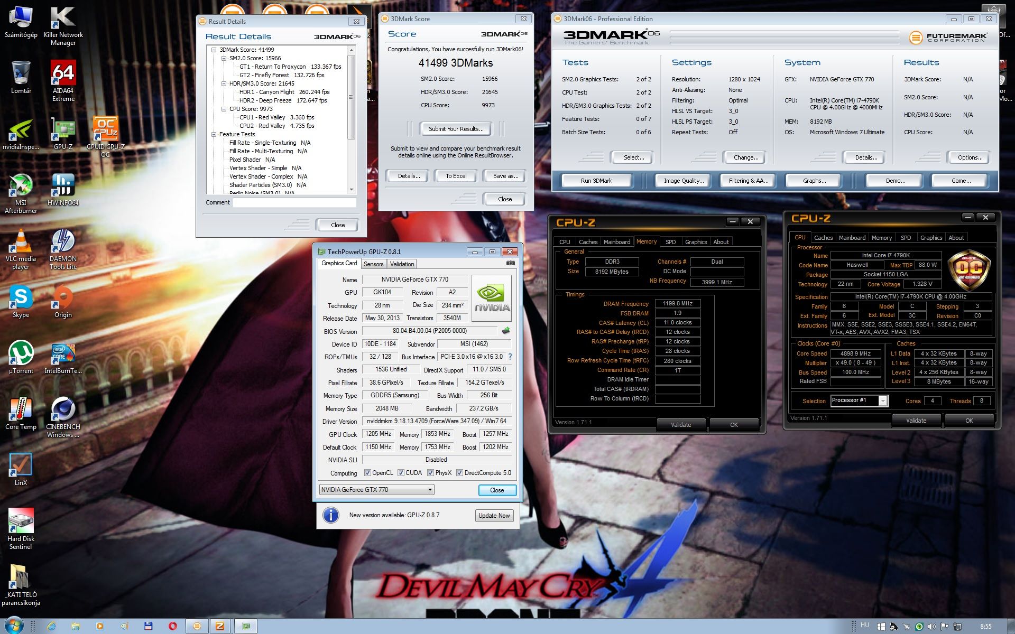Collapse the CPU Score tree node

tap(224, 109)
